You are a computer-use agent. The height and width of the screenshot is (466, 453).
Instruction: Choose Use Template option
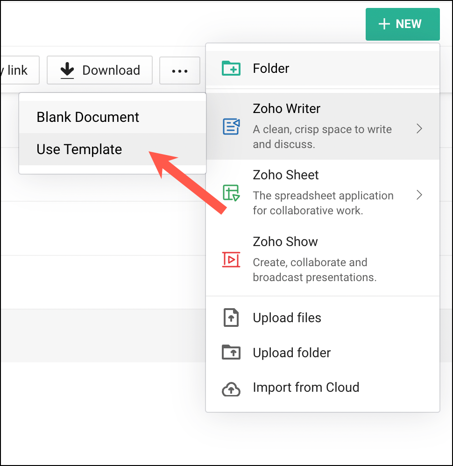point(113,149)
